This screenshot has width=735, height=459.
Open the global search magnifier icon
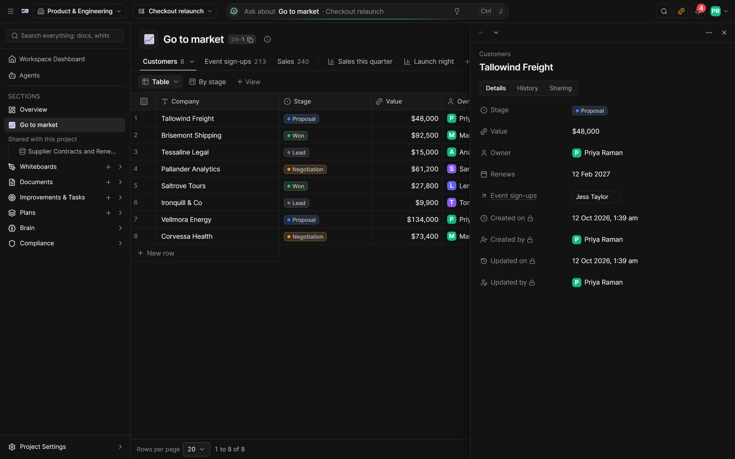pyautogui.click(x=664, y=11)
